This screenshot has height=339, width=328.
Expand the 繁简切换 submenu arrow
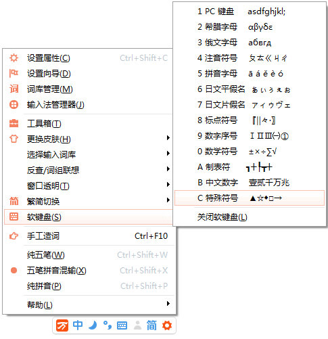[168, 200]
